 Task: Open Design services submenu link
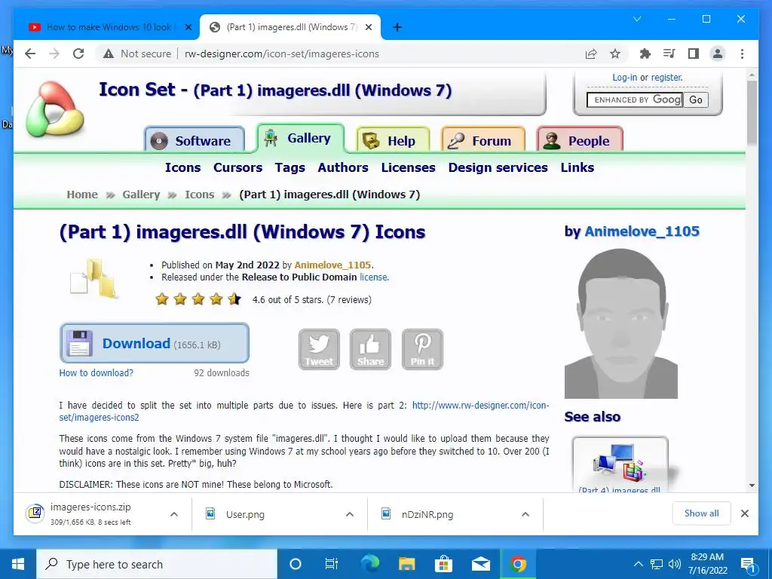pyautogui.click(x=498, y=167)
